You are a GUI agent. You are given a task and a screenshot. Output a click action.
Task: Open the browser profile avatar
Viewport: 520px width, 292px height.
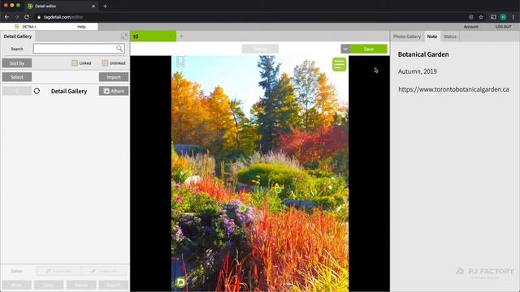point(503,17)
